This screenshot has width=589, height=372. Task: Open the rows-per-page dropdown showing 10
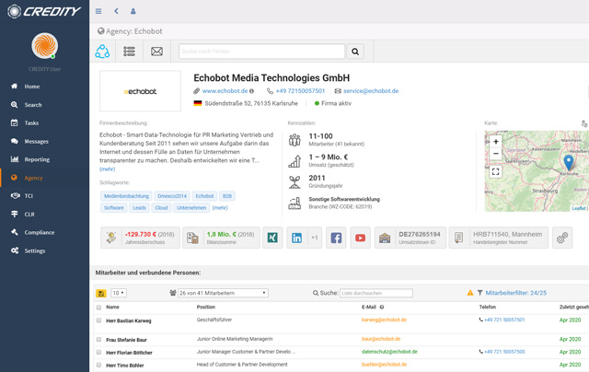(x=118, y=293)
